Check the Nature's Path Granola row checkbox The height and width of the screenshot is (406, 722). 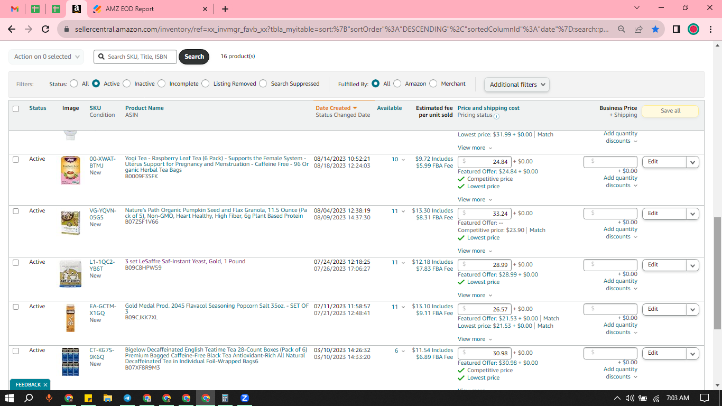coord(16,211)
